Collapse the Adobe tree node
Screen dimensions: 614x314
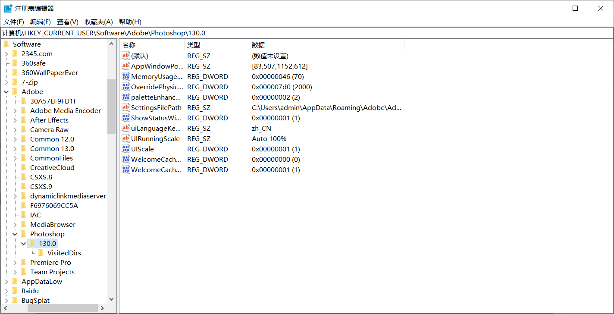tap(6, 91)
